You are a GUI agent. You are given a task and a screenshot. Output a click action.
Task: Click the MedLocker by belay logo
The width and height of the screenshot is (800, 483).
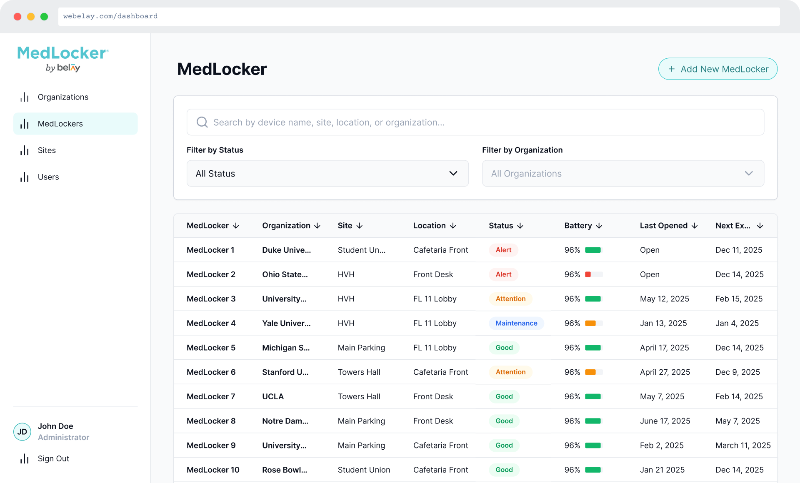pos(63,59)
